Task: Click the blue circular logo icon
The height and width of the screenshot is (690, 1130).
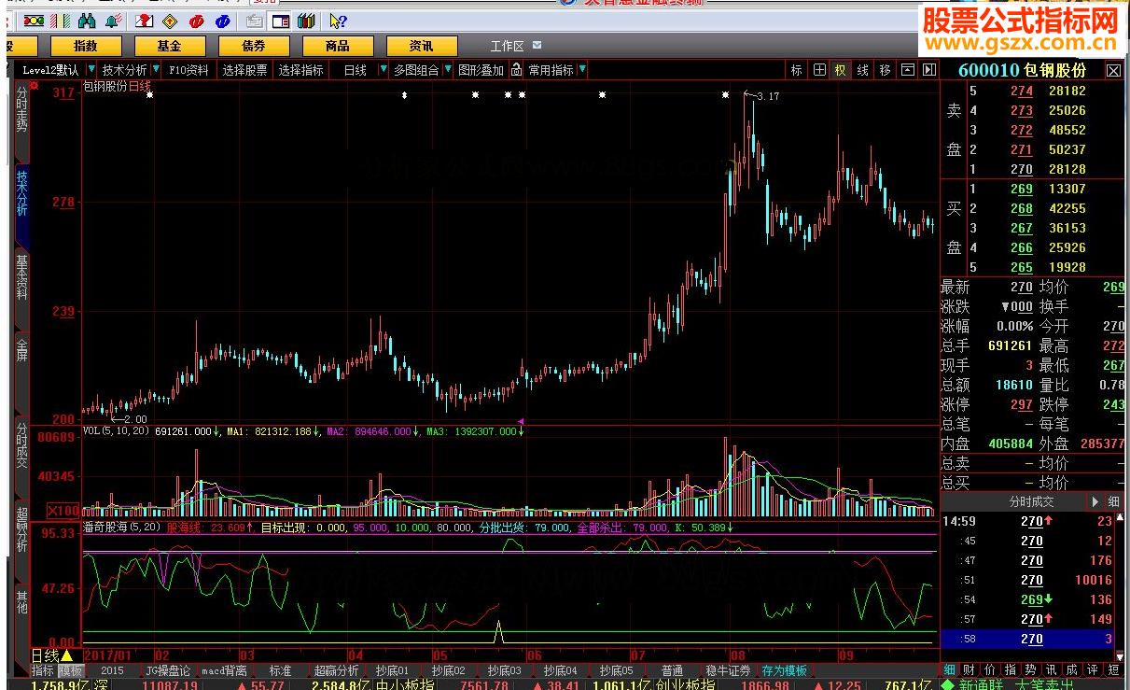Action: [223, 21]
